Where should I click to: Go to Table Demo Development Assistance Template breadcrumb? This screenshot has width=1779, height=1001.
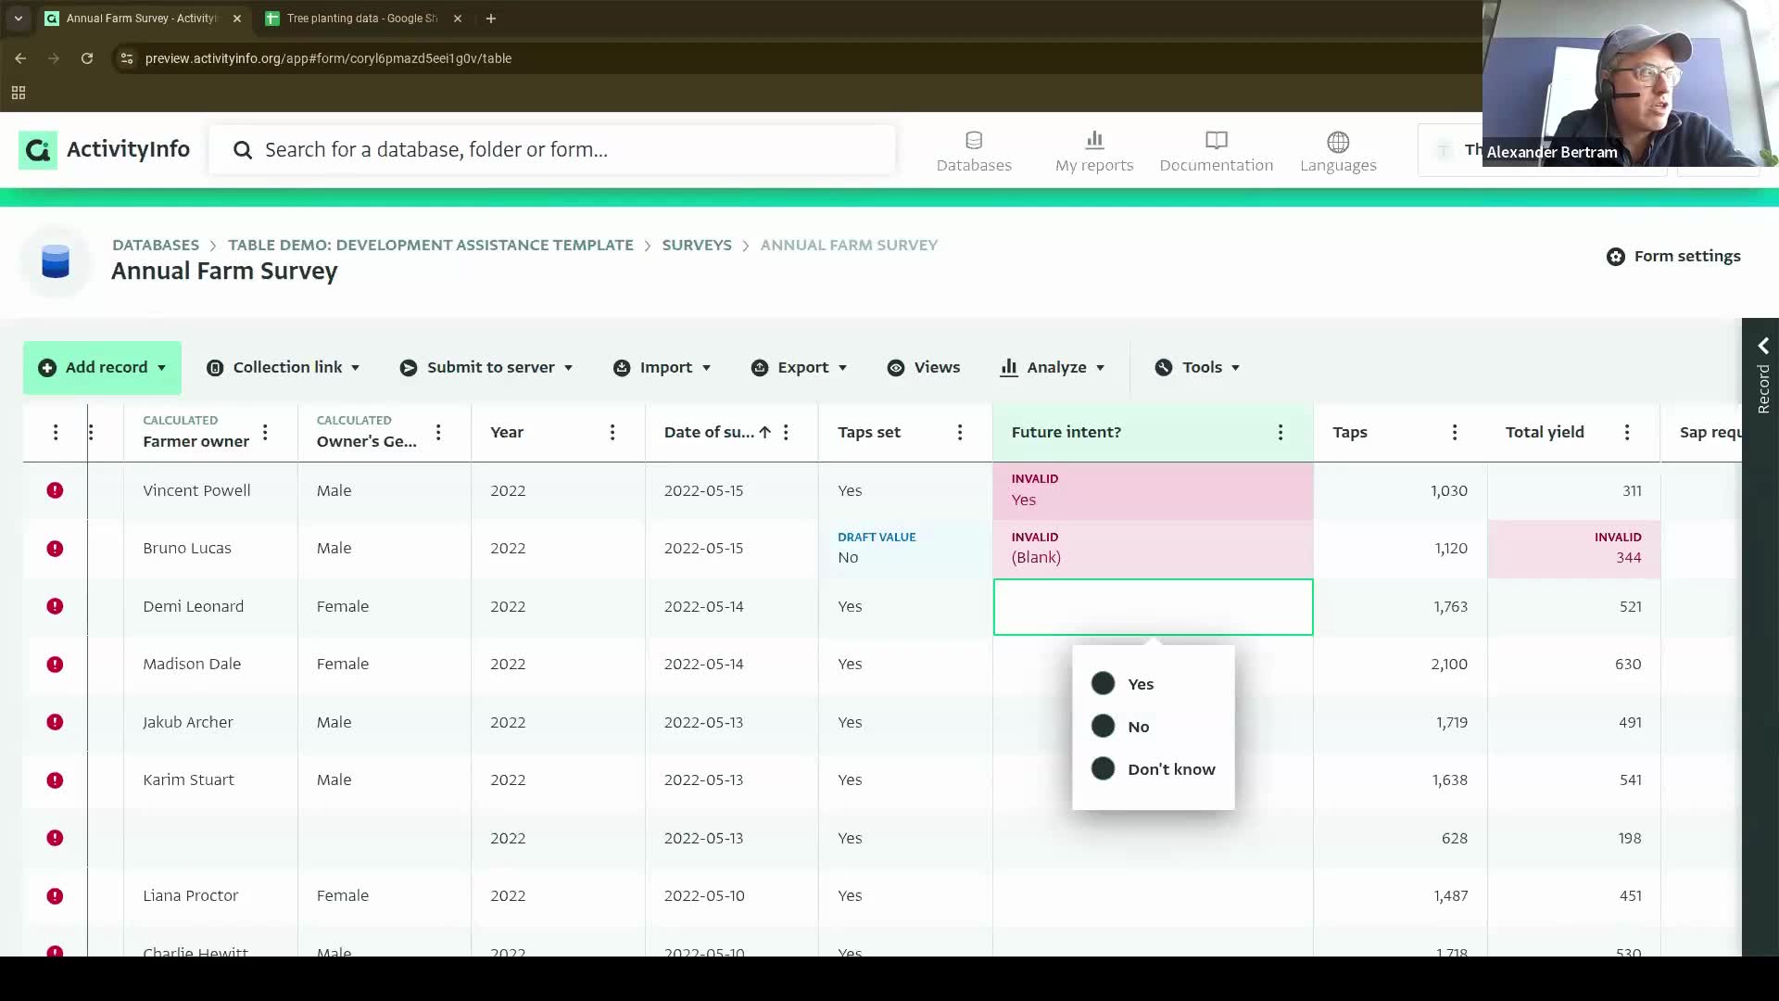(431, 245)
